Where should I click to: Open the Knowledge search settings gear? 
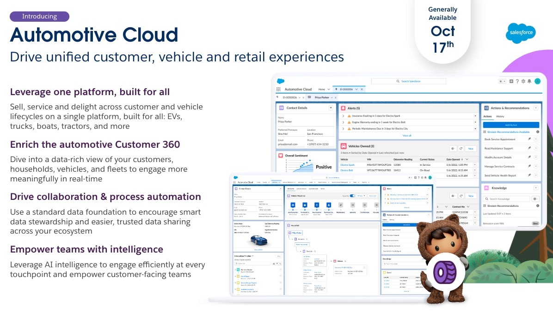535,199
